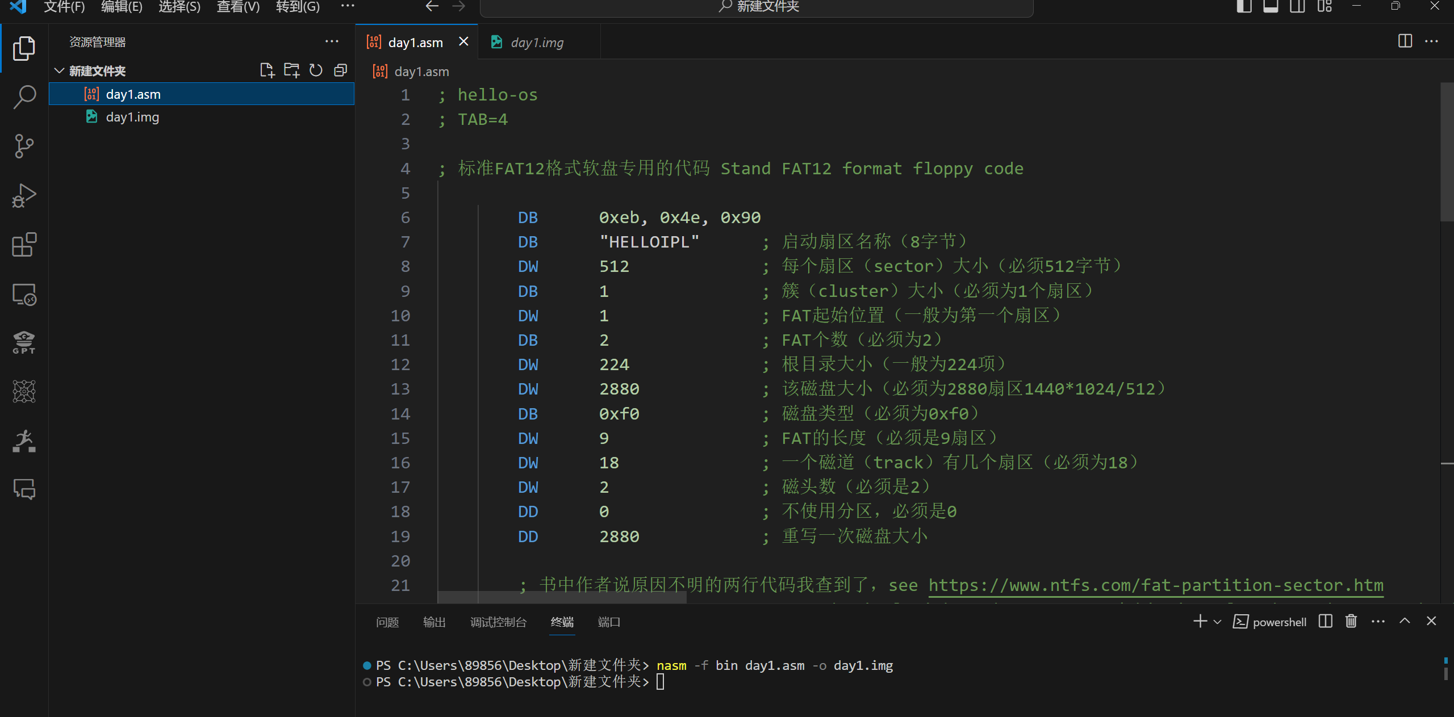Screen dimensions: 1454x717
Task: Show more menu bar items ellipsis
Action: click(x=348, y=6)
